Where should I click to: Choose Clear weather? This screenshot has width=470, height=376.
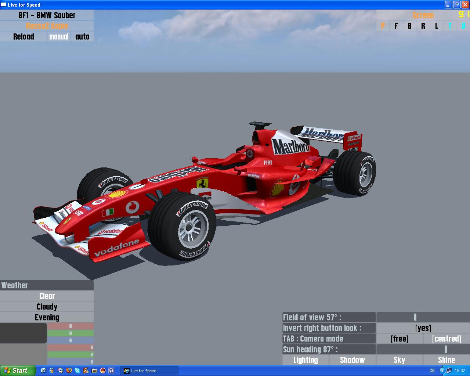pyautogui.click(x=47, y=296)
